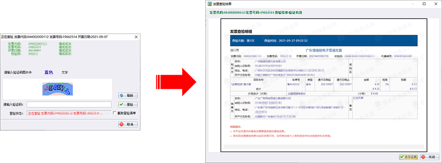Click the 发票查验明细 invoice detail preview
The width and height of the screenshot is (442, 163).
(324, 85)
